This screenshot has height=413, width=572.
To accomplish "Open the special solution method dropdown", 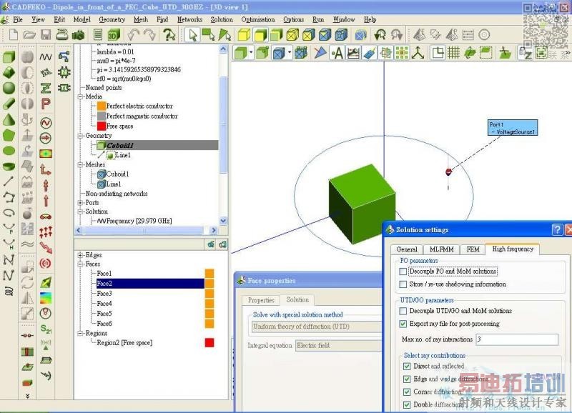I will 317,327.
